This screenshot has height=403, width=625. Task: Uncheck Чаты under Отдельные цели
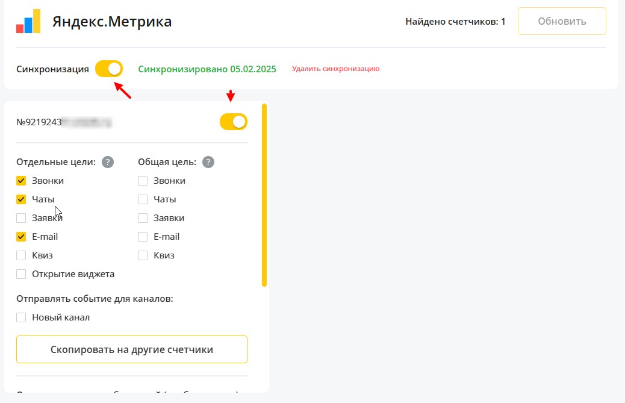coord(21,199)
